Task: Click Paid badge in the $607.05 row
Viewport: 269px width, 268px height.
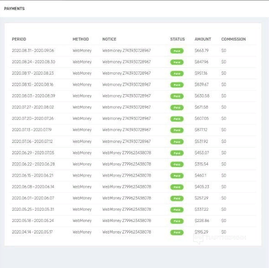Action: click(177, 119)
